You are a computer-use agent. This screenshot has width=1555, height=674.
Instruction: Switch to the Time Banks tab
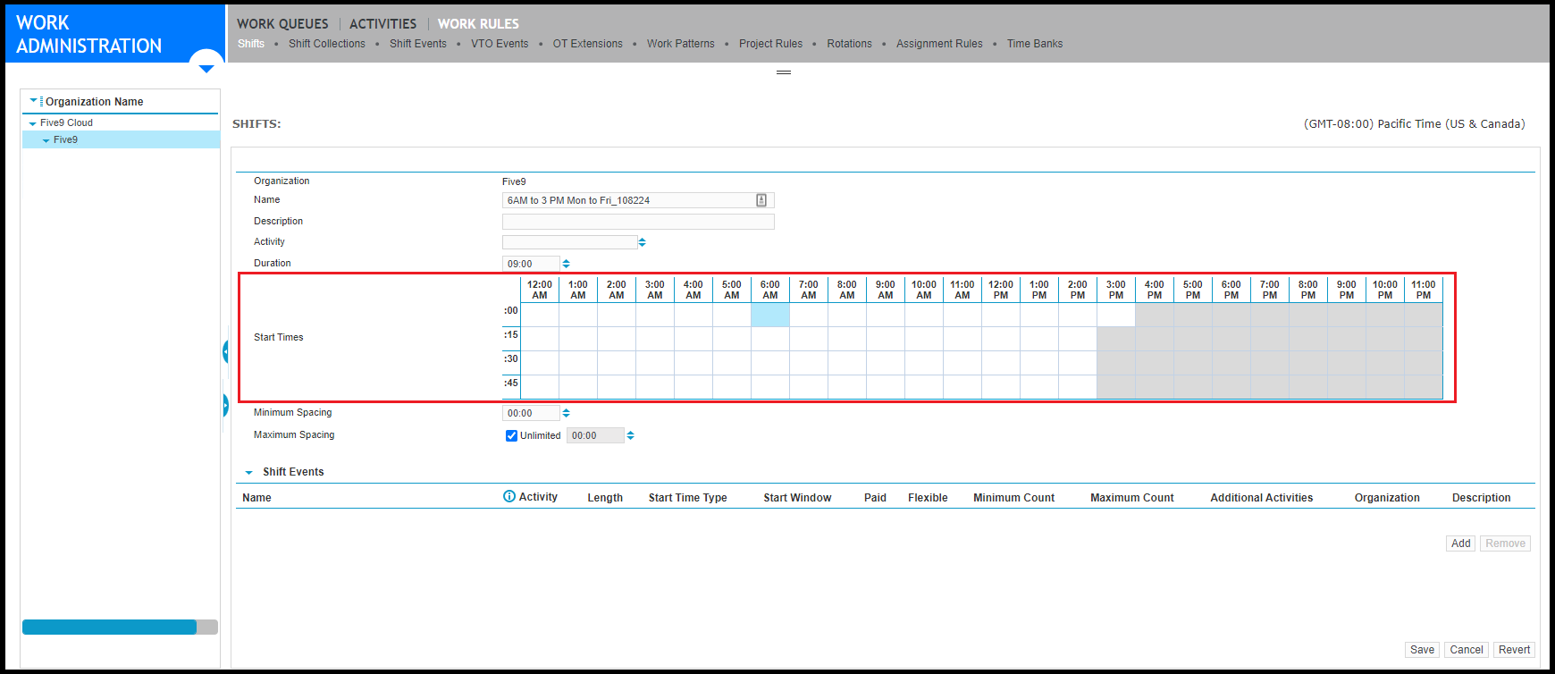(x=1035, y=44)
